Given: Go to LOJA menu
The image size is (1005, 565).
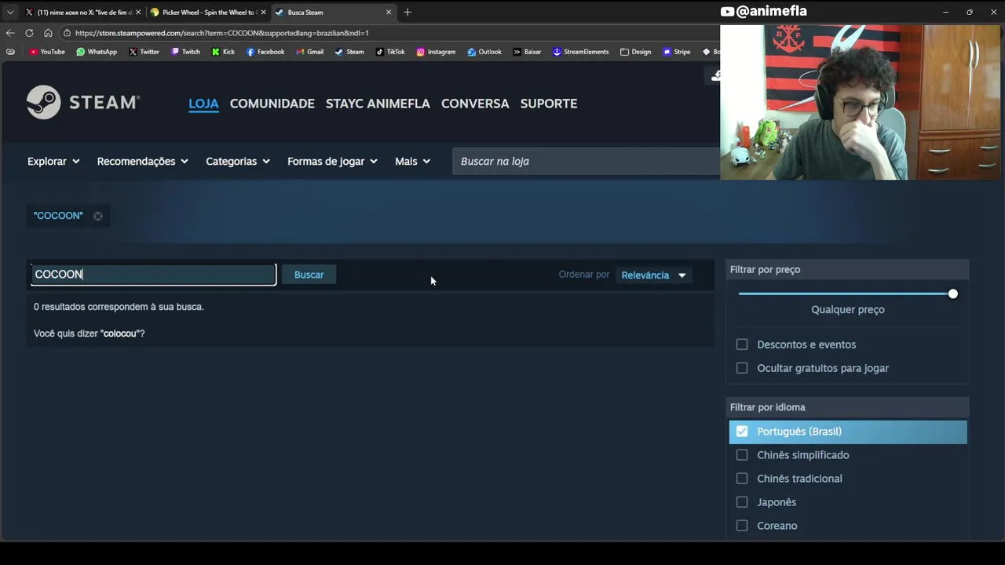Looking at the screenshot, I should point(203,104).
